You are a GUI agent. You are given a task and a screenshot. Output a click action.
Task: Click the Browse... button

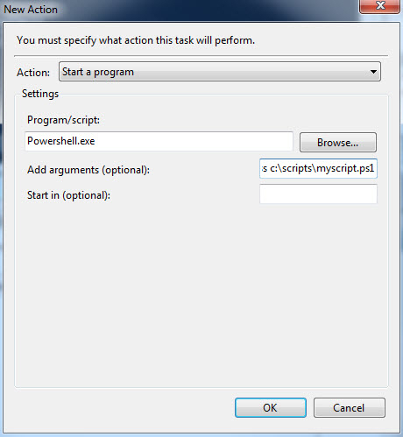[338, 143]
